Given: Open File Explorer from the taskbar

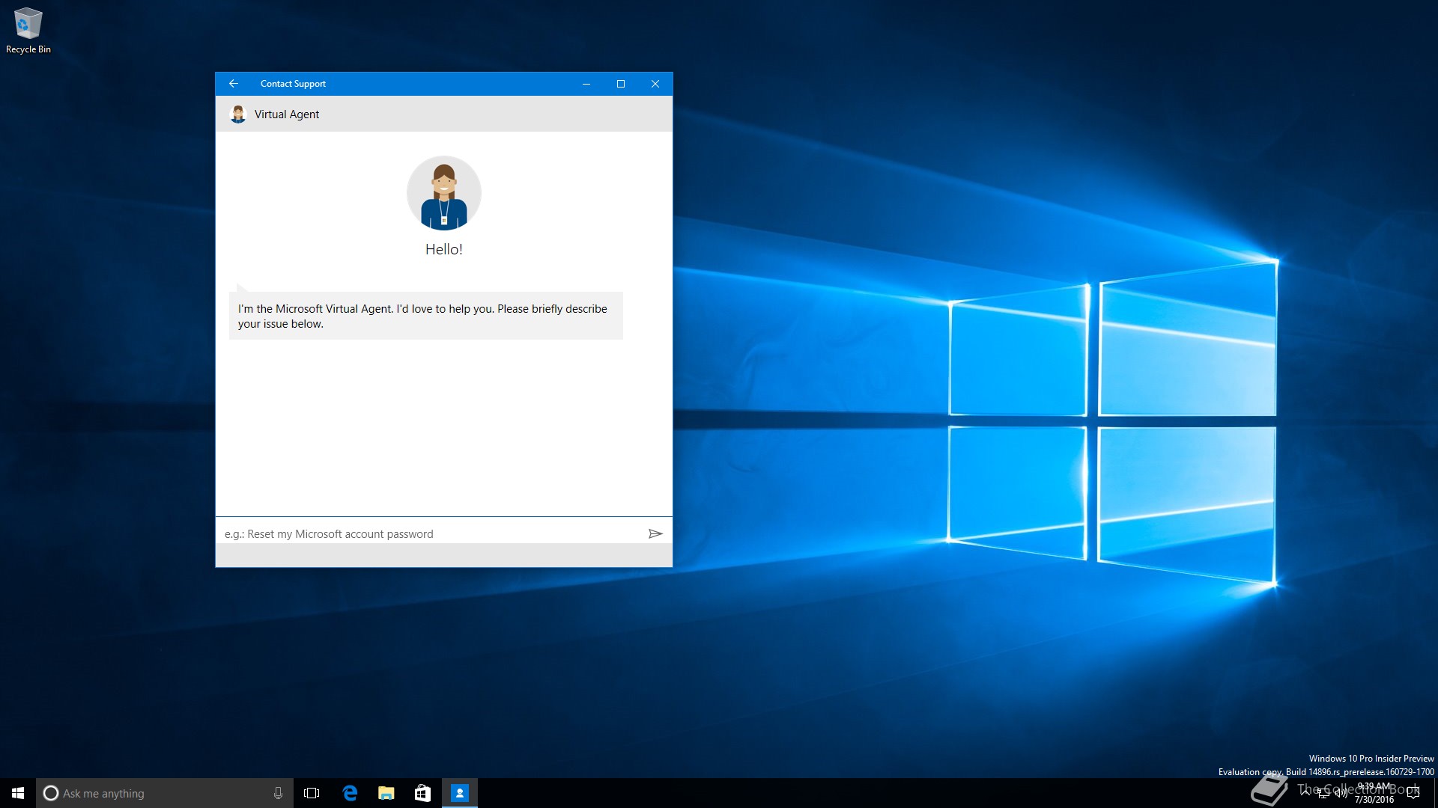Looking at the screenshot, I should click(x=386, y=793).
